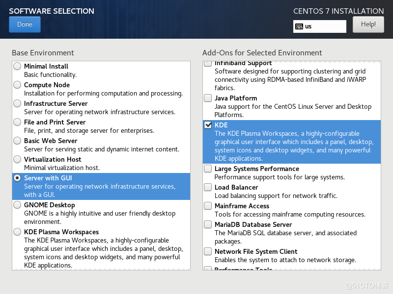Tick the Mainframe Access checkbox
This screenshot has width=393, height=294.
pos(208,206)
